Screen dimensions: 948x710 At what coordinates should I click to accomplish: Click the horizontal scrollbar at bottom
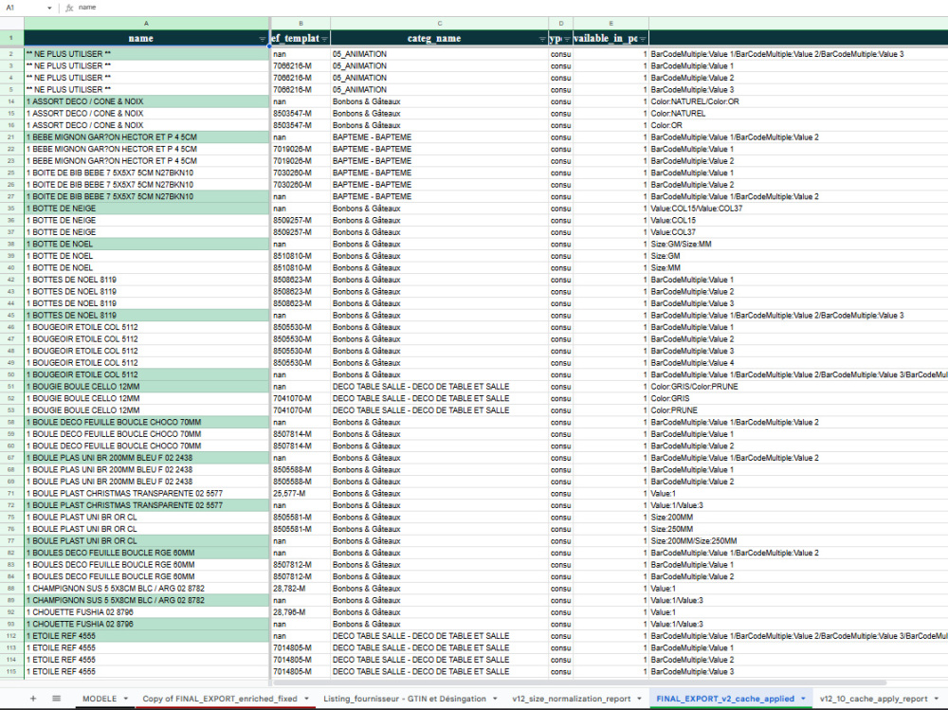579,683
